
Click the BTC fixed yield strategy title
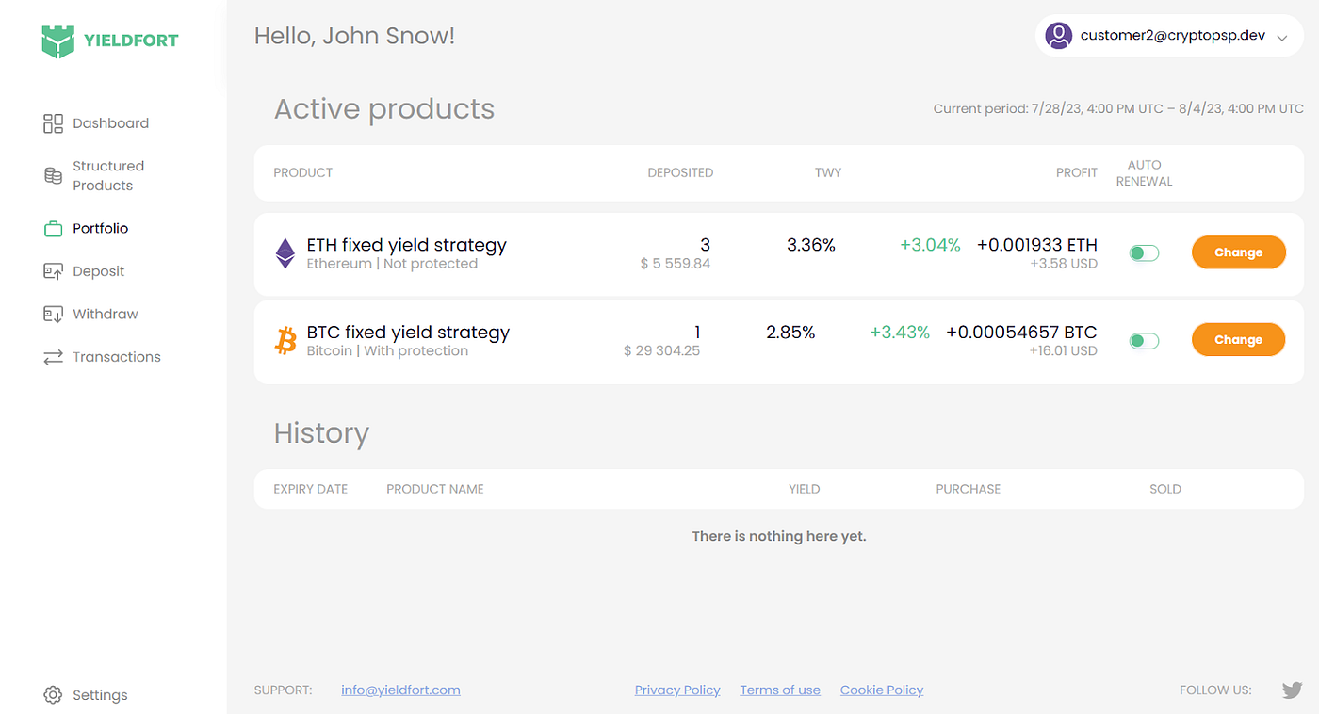(x=408, y=333)
